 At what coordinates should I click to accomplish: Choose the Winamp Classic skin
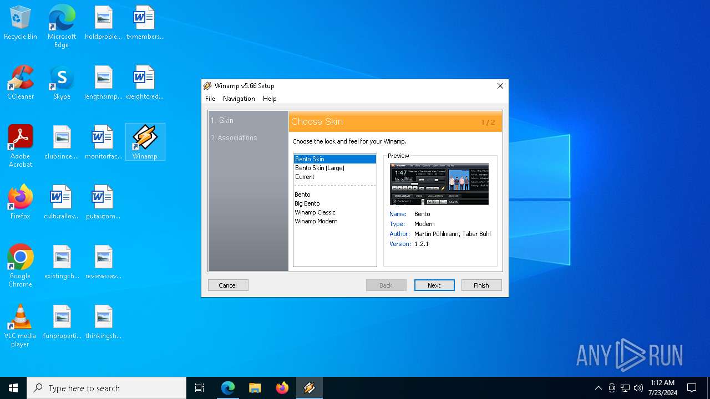(335, 212)
